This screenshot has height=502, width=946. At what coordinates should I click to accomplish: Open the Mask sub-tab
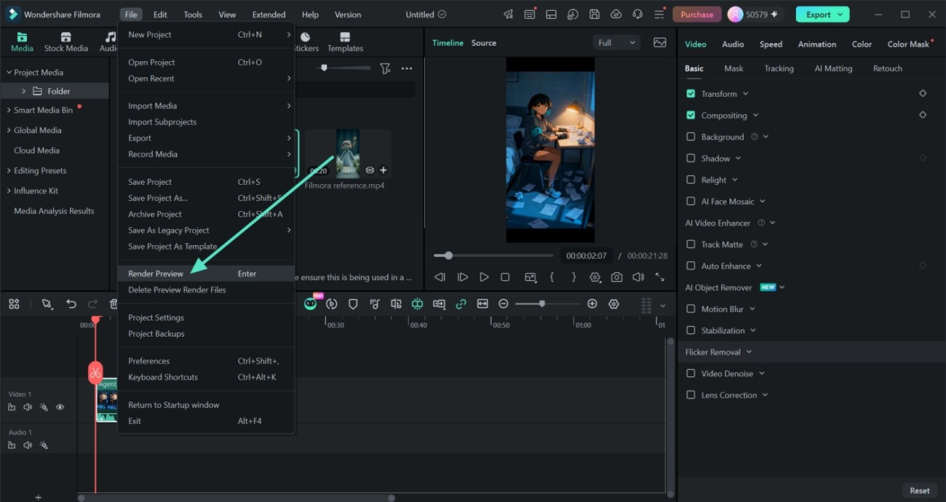pyautogui.click(x=734, y=68)
